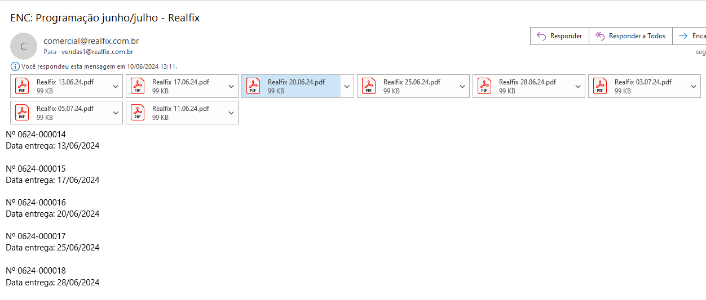Click PDF icon of Realfix 17.06.24.pdf

pos(138,86)
